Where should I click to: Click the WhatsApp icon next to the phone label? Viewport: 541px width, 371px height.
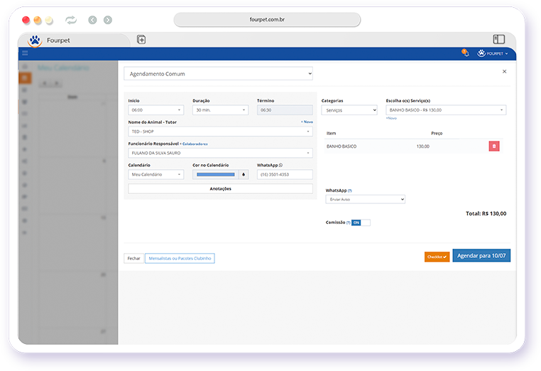click(x=280, y=165)
